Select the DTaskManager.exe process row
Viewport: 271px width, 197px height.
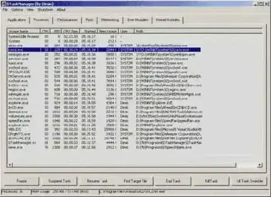point(105,143)
